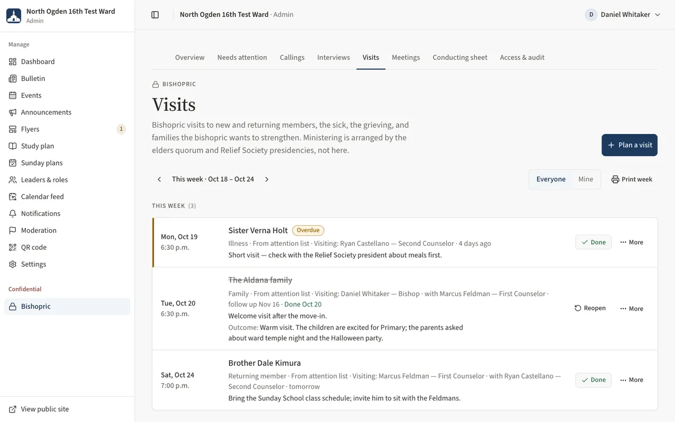Switch to Overview tab
Image resolution: width=675 pixels, height=422 pixels.
[x=190, y=57]
